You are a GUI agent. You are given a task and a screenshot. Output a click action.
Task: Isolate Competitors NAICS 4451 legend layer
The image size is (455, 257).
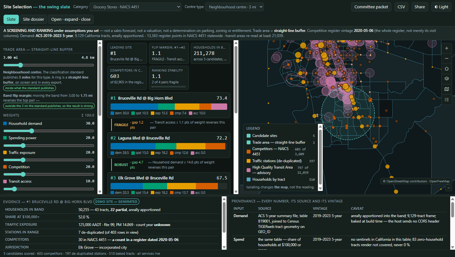[x=281, y=151]
